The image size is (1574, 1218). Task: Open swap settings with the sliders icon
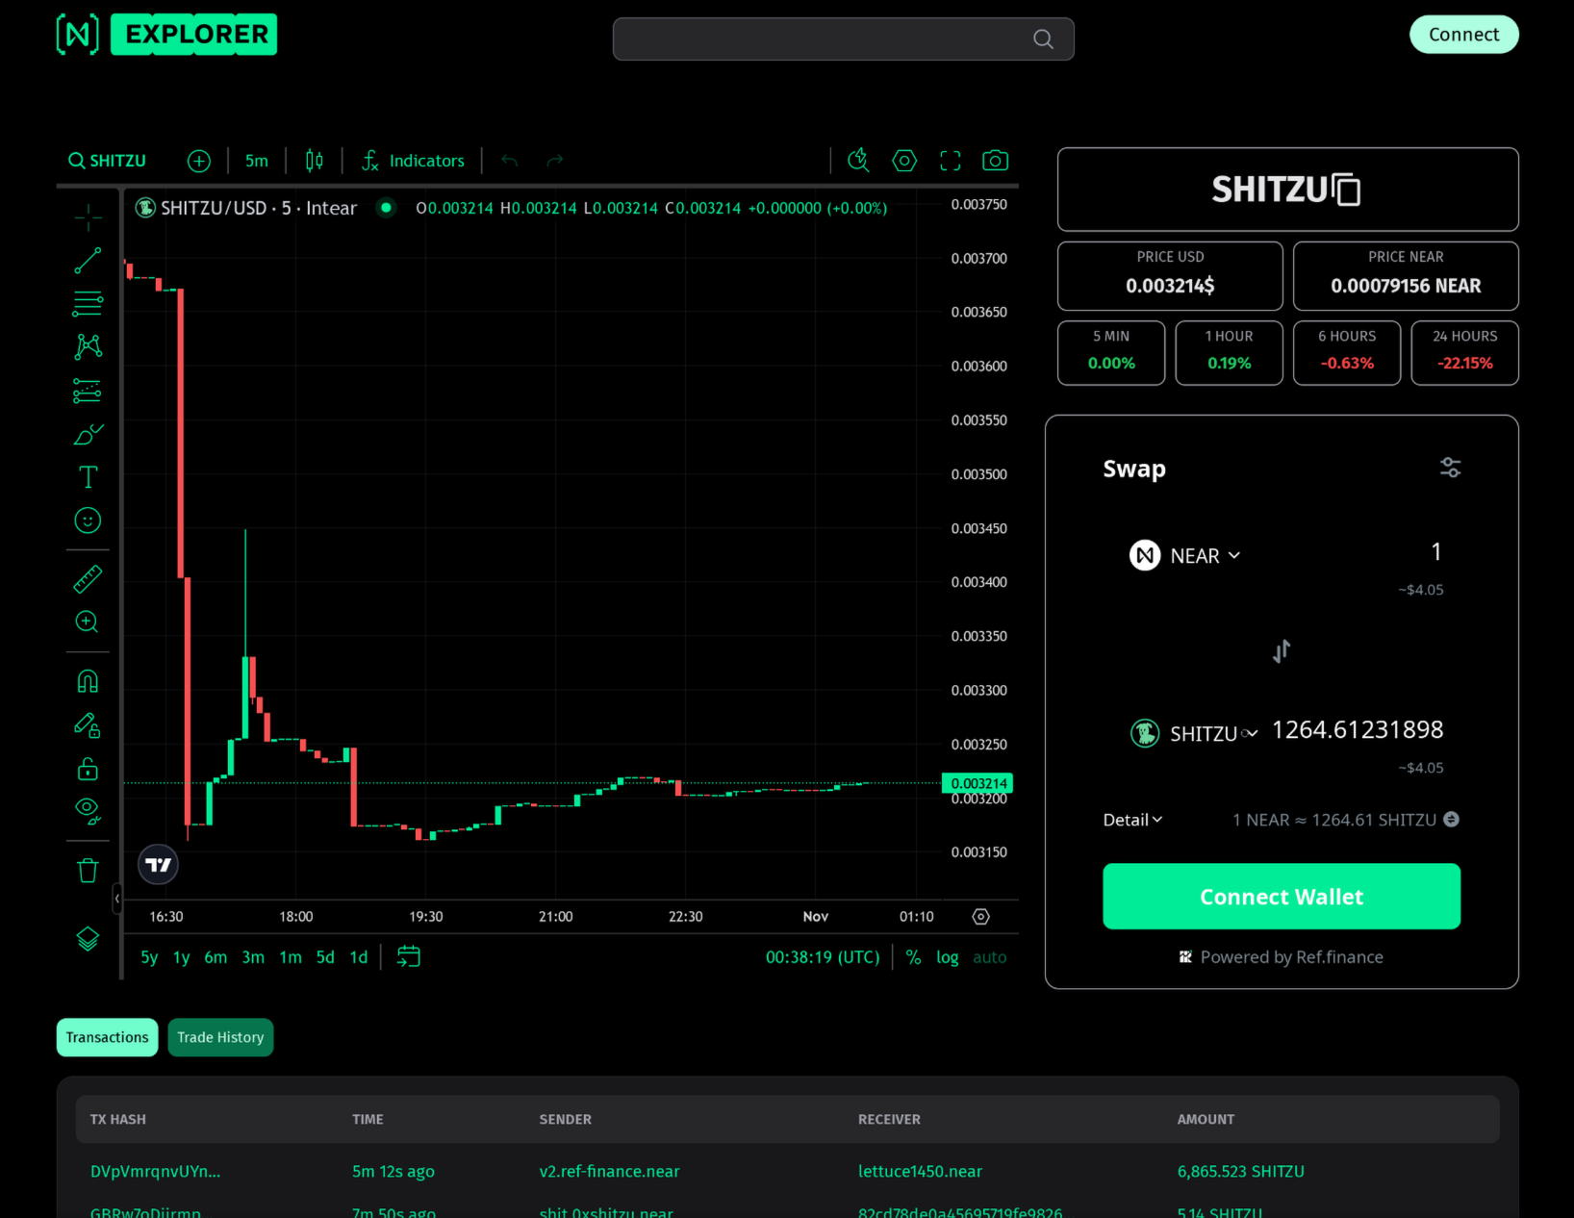[x=1450, y=468]
